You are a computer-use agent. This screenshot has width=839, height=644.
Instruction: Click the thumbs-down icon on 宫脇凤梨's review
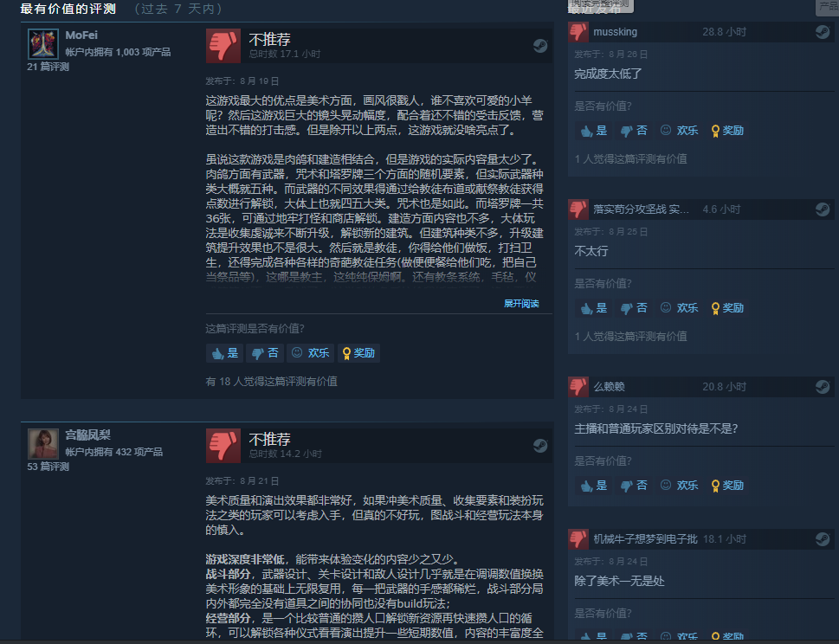223,446
